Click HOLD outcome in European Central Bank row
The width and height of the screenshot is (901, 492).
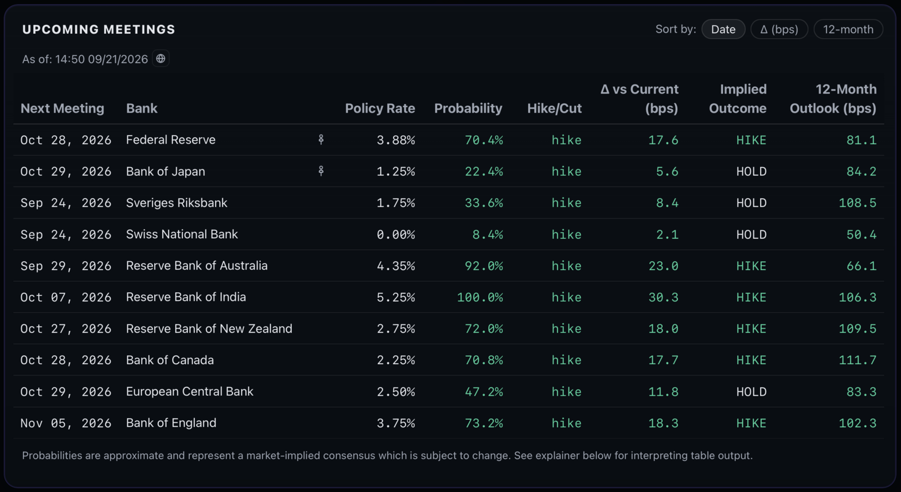click(751, 392)
